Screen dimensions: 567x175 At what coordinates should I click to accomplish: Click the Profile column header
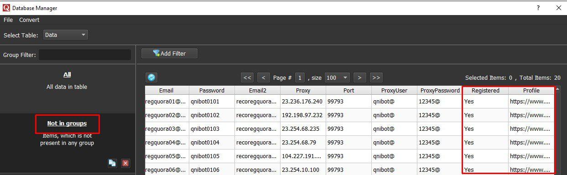(531, 90)
